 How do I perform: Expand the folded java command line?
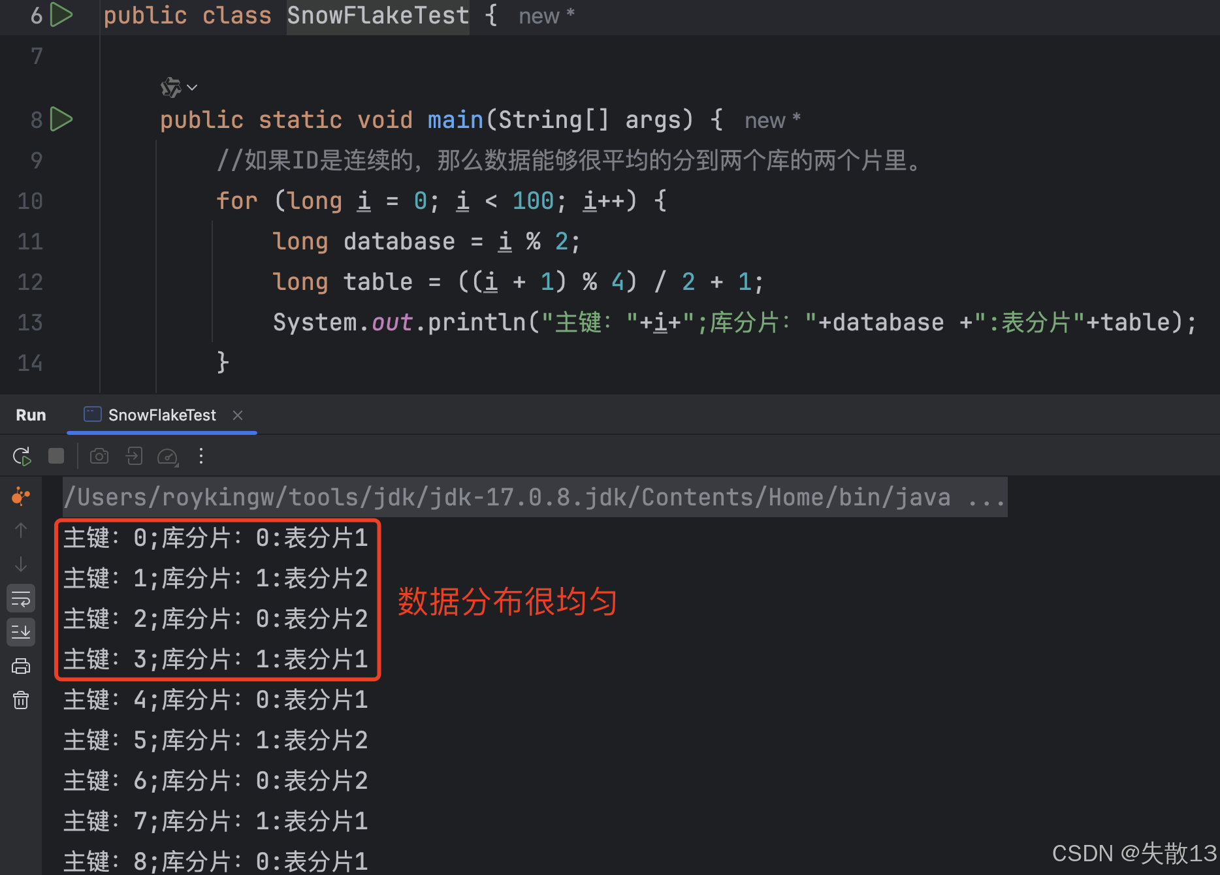point(535,498)
